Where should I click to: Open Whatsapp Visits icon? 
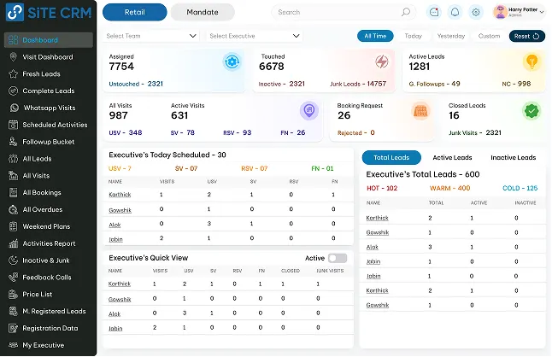(14, 108)
